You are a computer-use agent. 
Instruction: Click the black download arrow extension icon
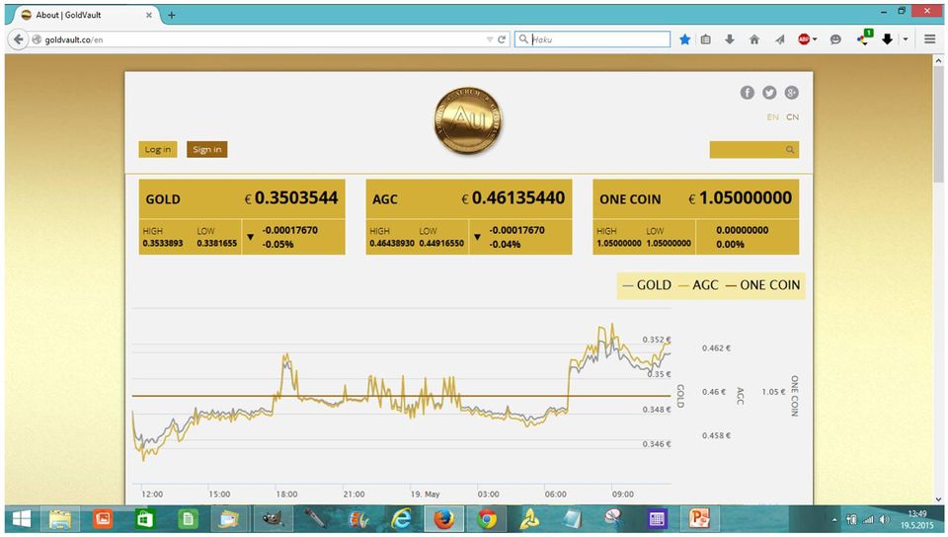coord(887,39)
